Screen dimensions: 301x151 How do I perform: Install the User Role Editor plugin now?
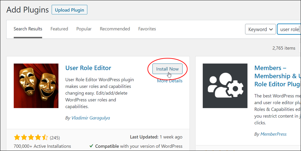tap(167, 69)
